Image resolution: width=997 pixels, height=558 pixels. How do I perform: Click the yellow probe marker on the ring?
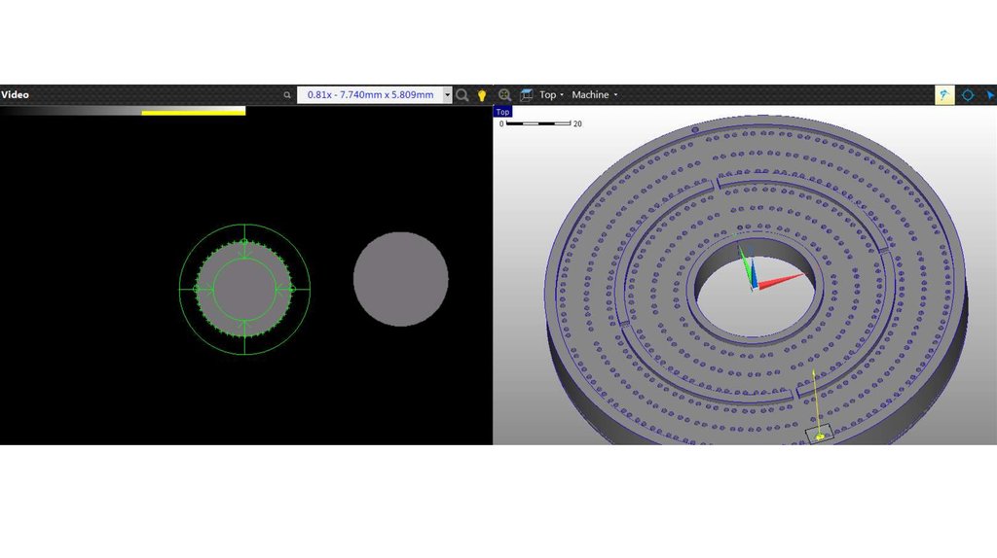tap(819, 436)
